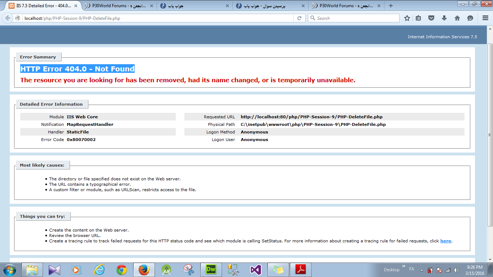The image size is (493, 277).
Task: Click Module value IIS Web Core
Action: click(x=82, y=117)
